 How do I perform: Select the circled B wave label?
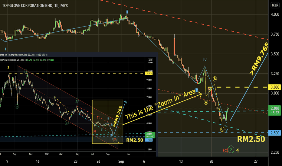[215, 79]
